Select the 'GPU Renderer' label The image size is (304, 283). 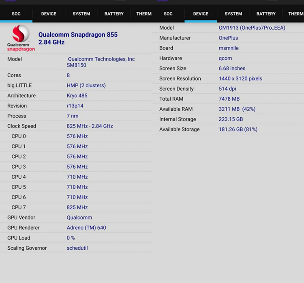[23, 228]
